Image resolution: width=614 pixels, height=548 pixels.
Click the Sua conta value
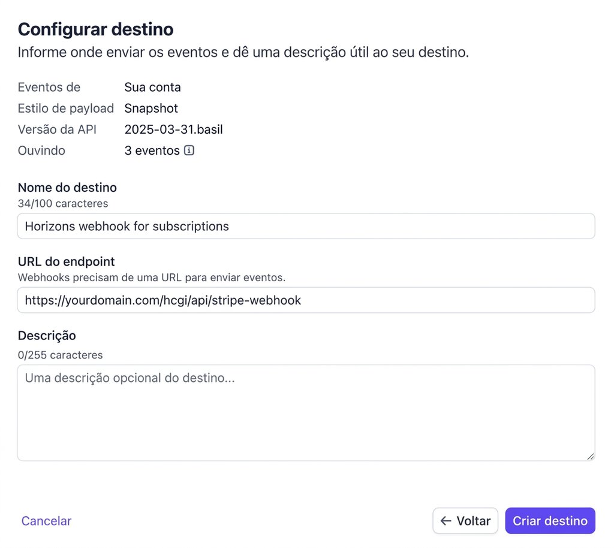(x=153, y=87)
